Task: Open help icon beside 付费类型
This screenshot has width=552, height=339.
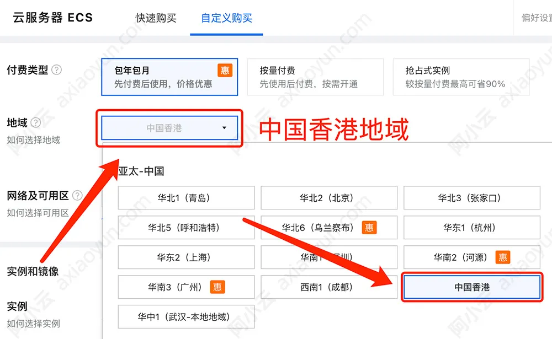Action: click(x=56, y=70)
